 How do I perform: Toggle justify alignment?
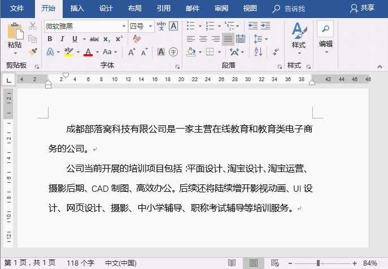[228, 39]
